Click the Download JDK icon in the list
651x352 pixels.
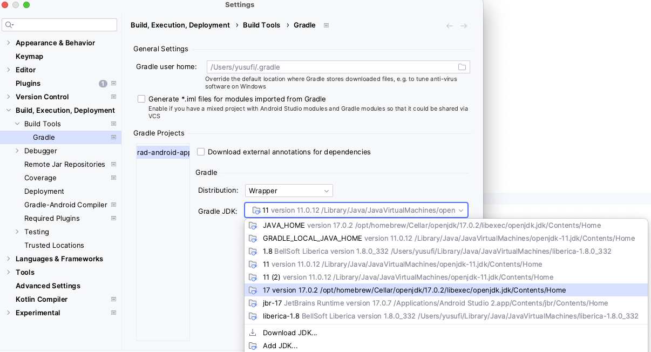click(253, 333)
